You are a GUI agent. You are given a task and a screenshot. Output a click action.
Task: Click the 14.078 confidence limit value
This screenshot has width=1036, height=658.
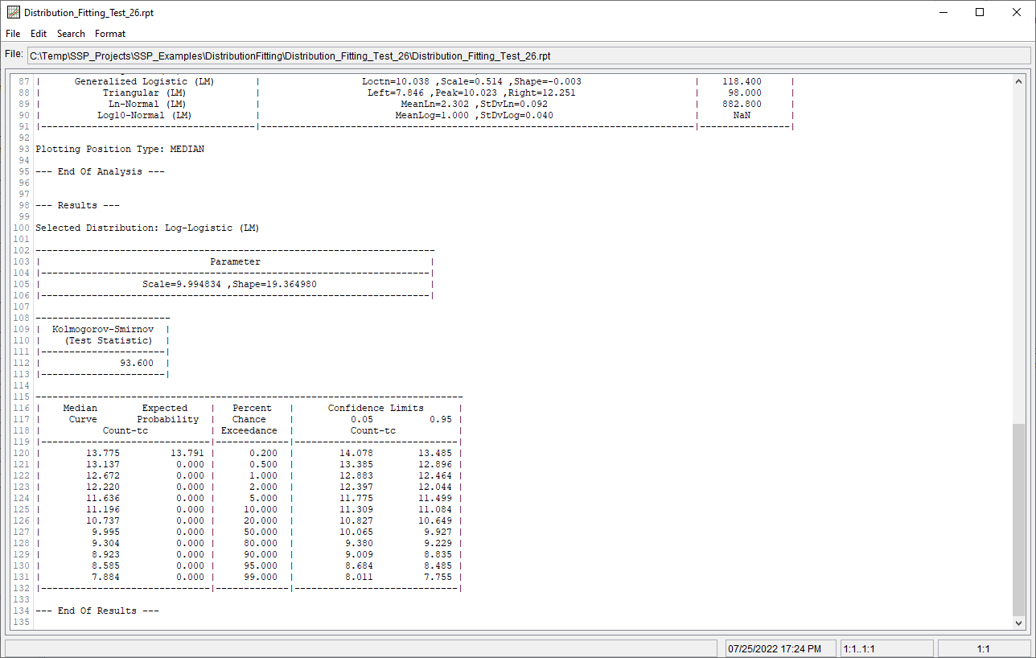coord(356,453)
